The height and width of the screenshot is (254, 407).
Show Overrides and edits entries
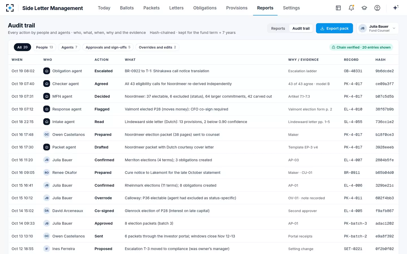click(x=157, y=47)
